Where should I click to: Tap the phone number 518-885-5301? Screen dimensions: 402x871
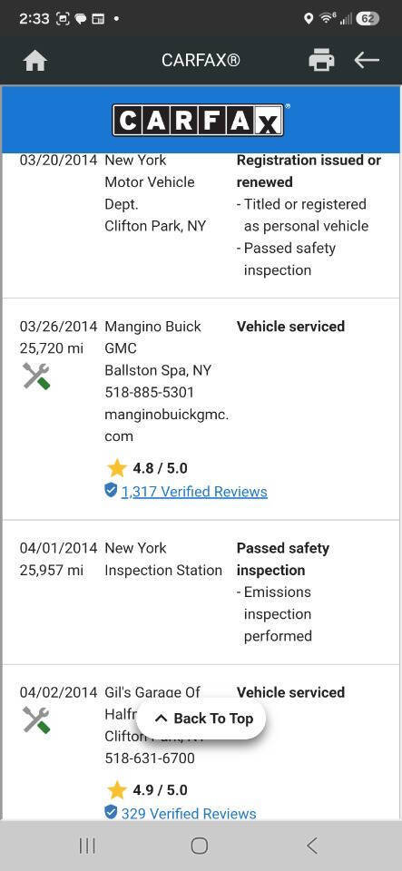click(x=150, y=392)
